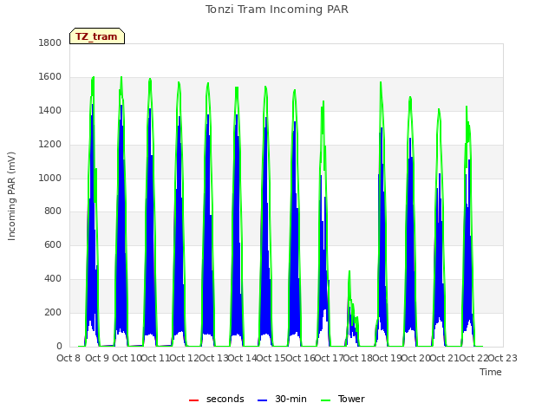This screenshot has width=555, height=416.
Task: Click the TZ_tram annotation label
Action: click(97, 36)
